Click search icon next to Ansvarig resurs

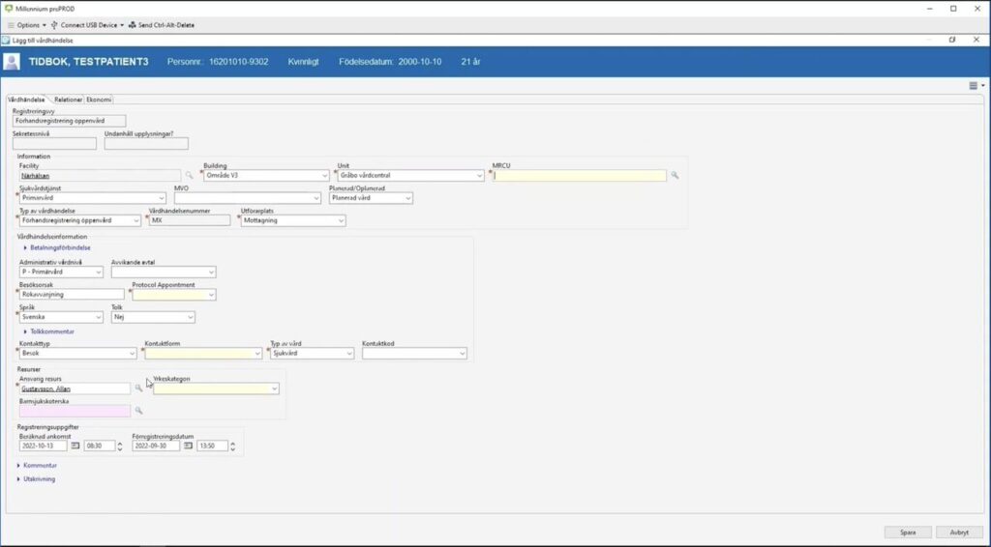138,389
